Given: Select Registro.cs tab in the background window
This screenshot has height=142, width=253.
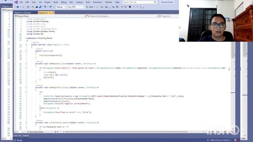Looking at the screenshot, I should click(x=7, y=6).
